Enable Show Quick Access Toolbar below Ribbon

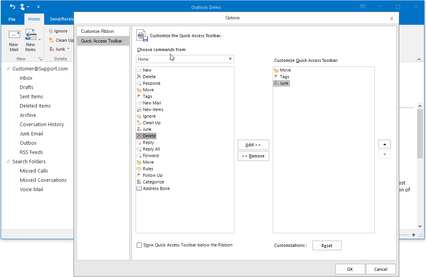139,245
